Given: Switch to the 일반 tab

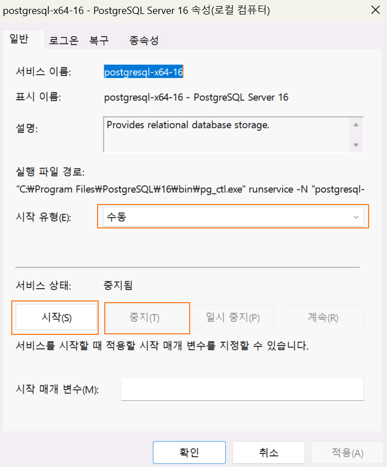Looking at the screenshot, I should click(x=23, y=39).
